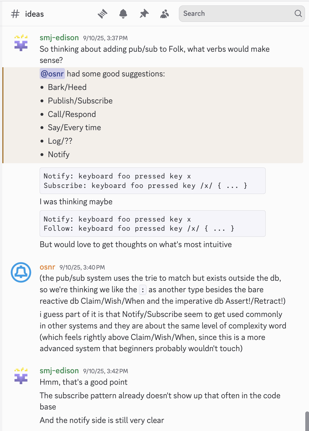The image size is (309, 431).
Task: Click smj-edison's avatar on 3:42 PM message
Action: [x=21, y=376]
